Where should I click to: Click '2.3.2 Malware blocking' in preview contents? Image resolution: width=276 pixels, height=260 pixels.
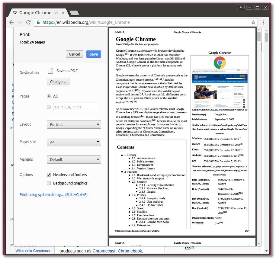[x=154, y=188]
